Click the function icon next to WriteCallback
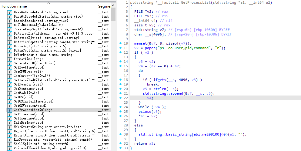The image size is (301, 151). (9, 148)
